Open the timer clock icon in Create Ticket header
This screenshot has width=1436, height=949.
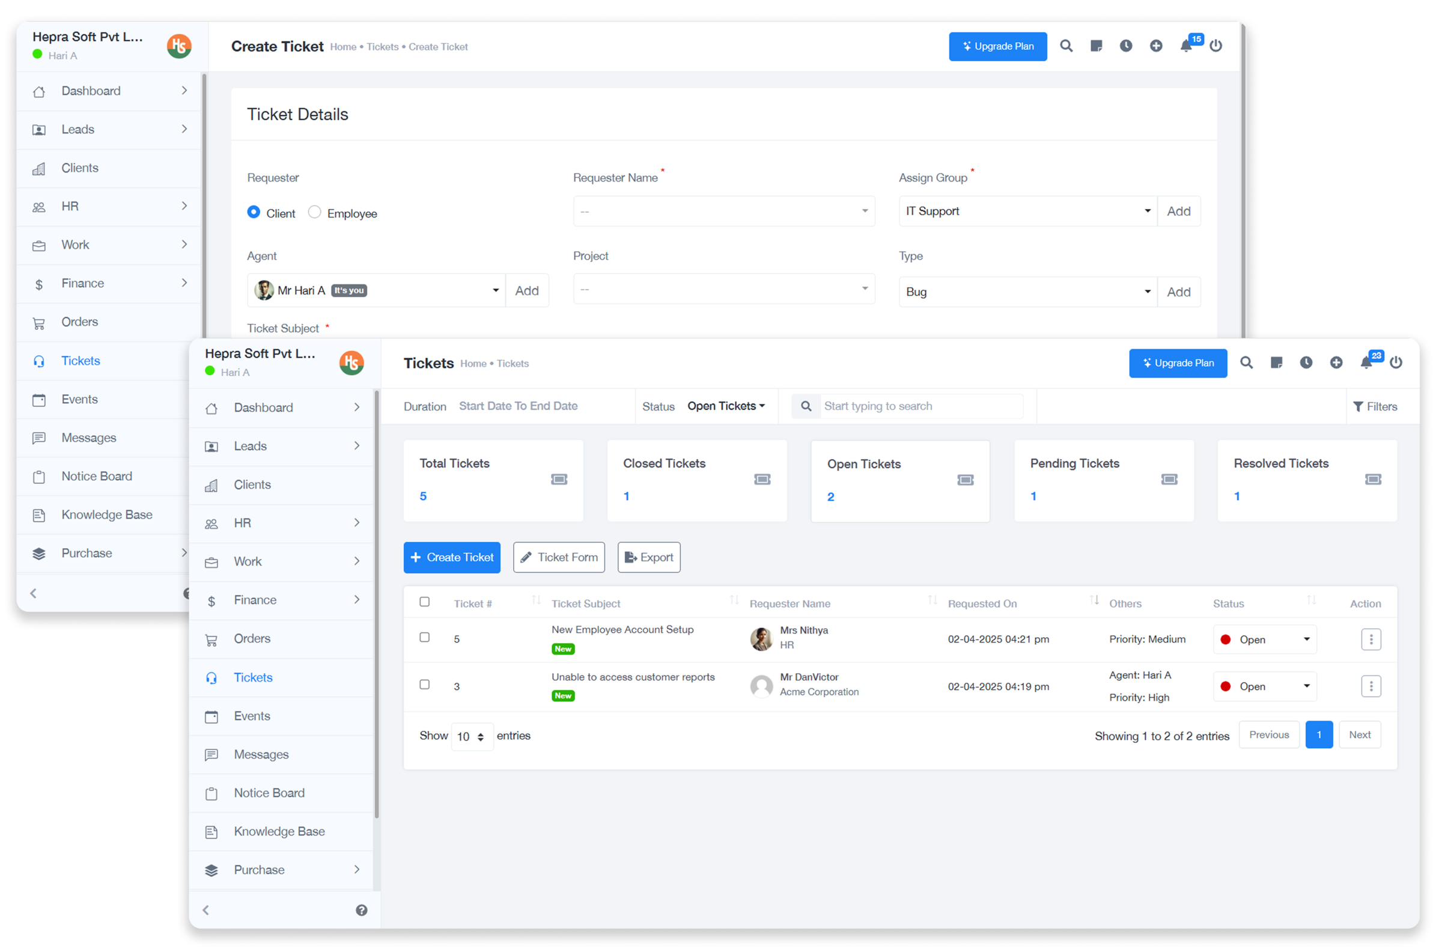(1126, 46)
